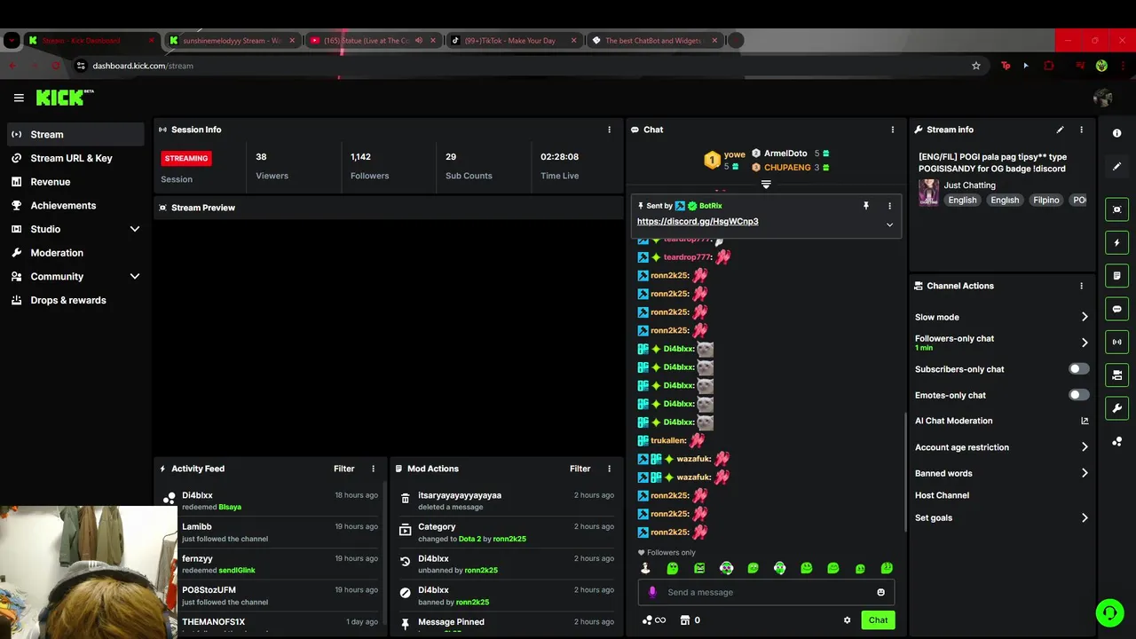Open Chat panel options menu
Image resolution: width=1136 pixels, height=639 pixels.
[892, 130]
